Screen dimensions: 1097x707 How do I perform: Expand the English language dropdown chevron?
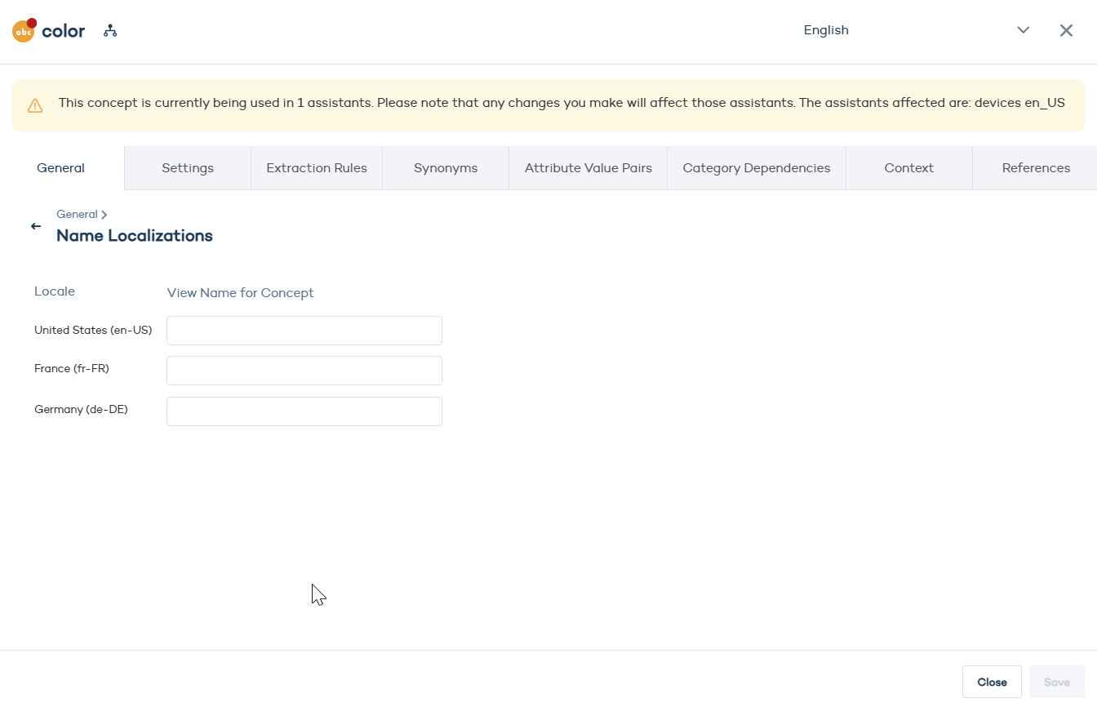coord(1024,30)
